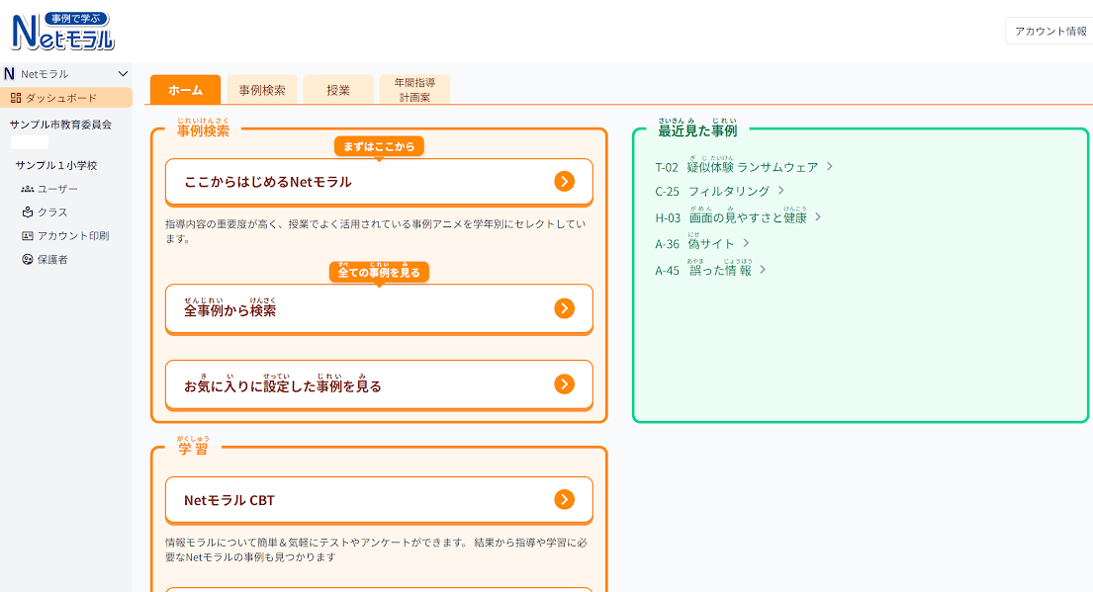
Task: Select サンプル市教育委員会 in the sidebar
Action: click(x=60, y=125)
